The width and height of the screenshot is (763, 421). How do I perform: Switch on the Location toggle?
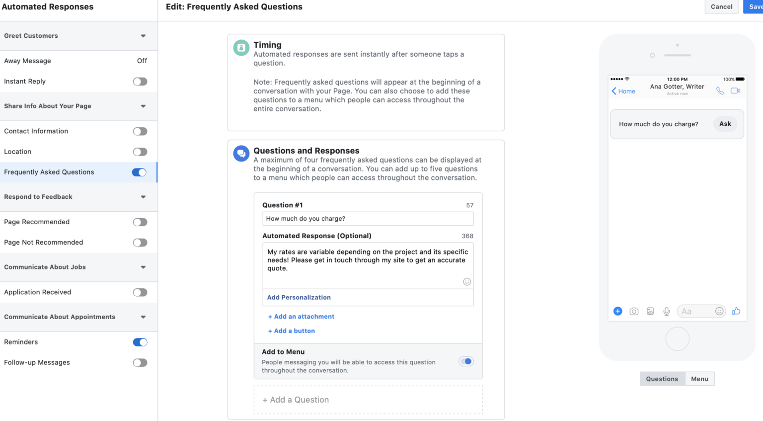point(140,152)
